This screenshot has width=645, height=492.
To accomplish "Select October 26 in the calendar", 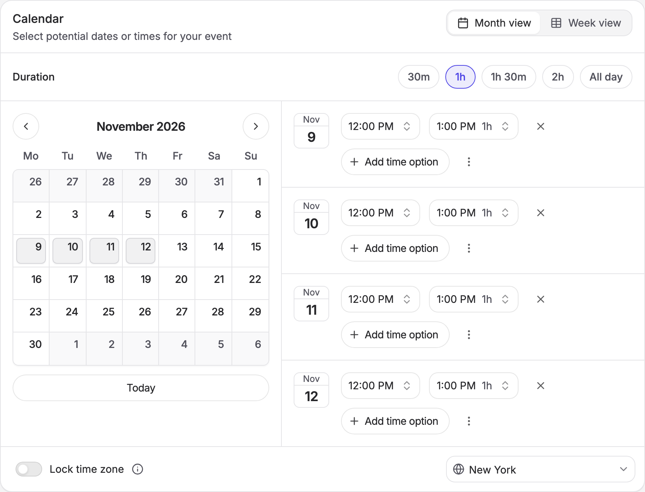I will tap(31, 186).
